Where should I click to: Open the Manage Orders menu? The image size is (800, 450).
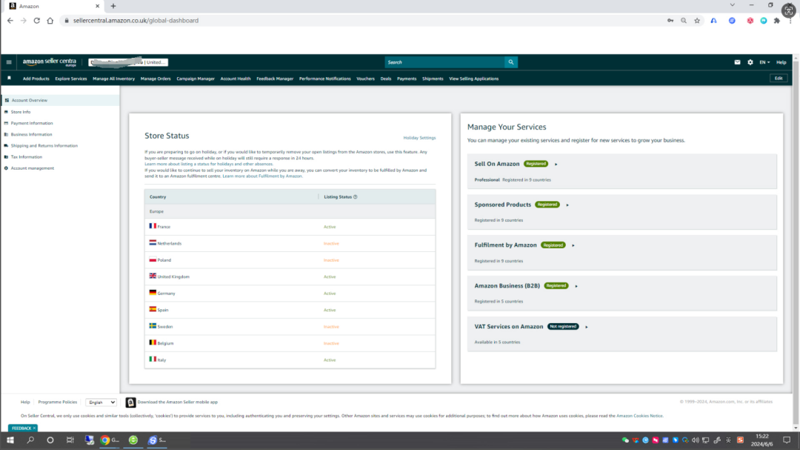coord(156,79)
